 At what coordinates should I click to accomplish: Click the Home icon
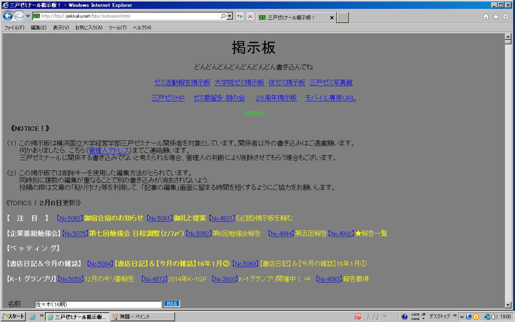click(486, 17)
